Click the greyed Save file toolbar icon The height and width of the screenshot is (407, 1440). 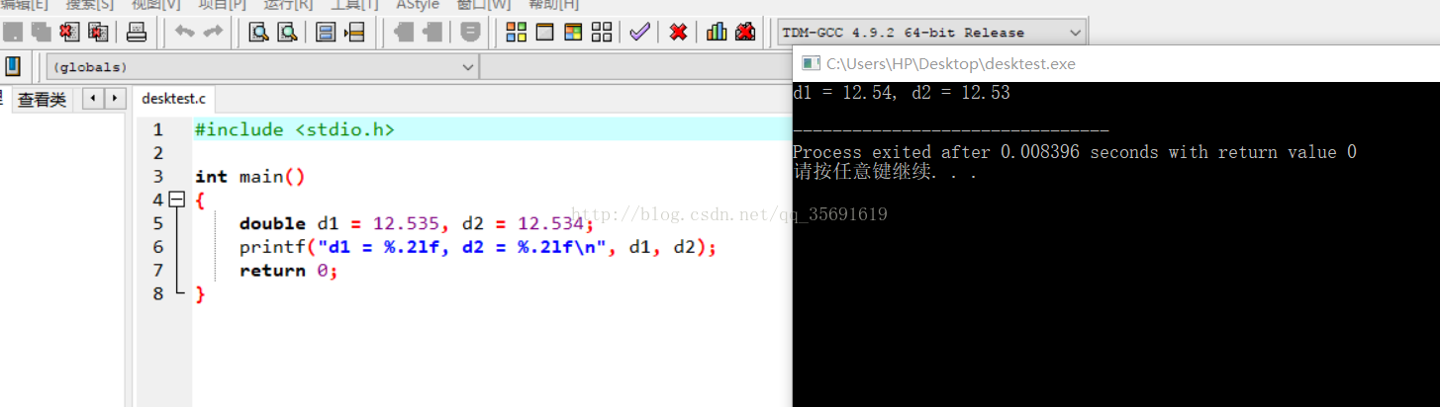[14, 32]
